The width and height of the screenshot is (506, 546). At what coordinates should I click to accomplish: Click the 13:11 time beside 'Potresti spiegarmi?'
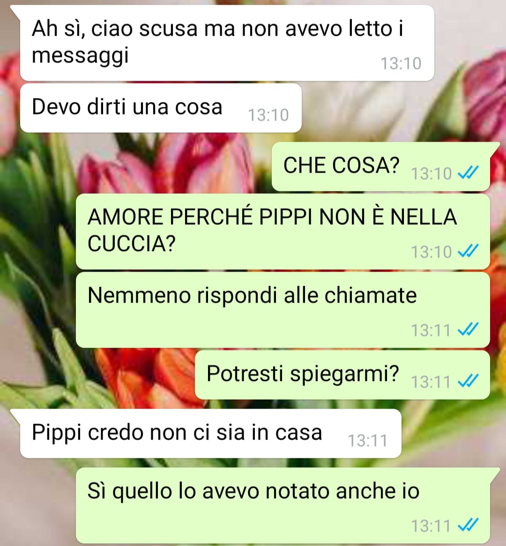tap(431, 382)
